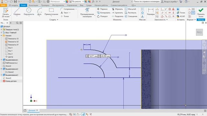Click Сопряжение fillet button
The height and width of the screenshot is (116, 207).
click(x=69, y=9)
